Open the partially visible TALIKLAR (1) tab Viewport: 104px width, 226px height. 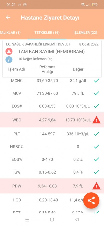(10, 33)
